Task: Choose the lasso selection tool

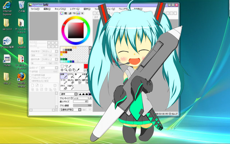Action: point(66,66)
